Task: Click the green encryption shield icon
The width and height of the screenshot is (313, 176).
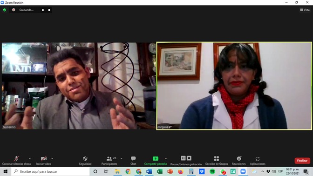Action: [5, 10]
